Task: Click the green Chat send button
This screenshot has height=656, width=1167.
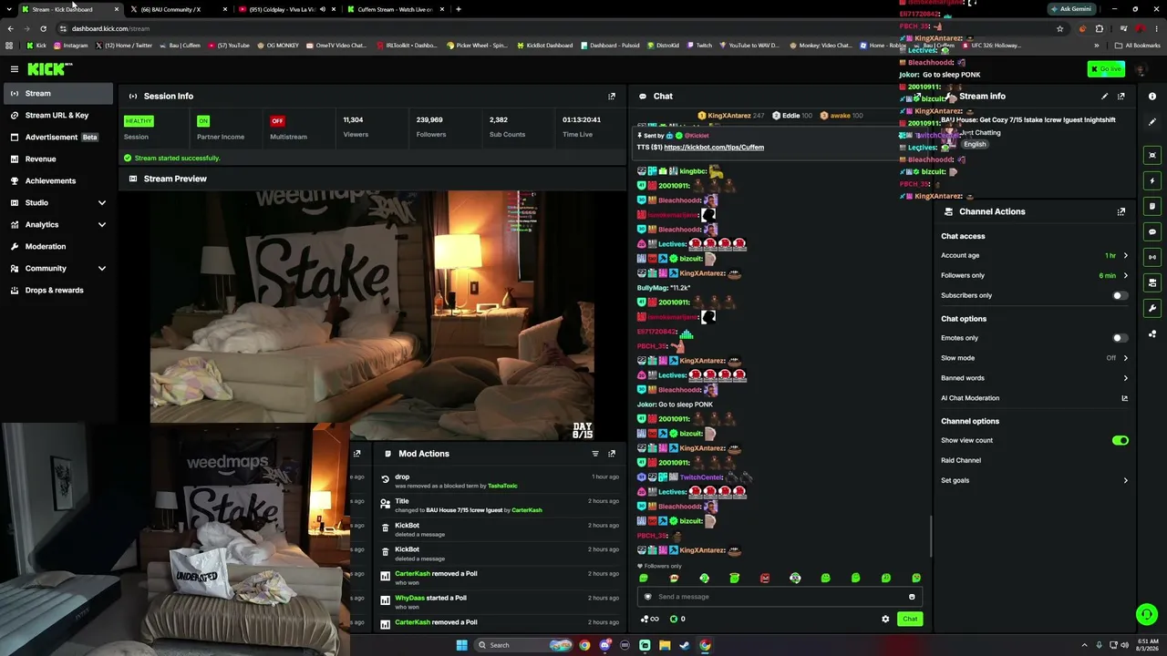Action: (910, 620)
